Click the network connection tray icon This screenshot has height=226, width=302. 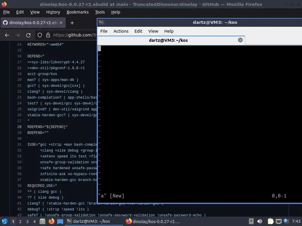(x=278, y=221)
